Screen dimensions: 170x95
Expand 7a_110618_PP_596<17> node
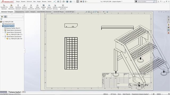[x=5, y=35]
